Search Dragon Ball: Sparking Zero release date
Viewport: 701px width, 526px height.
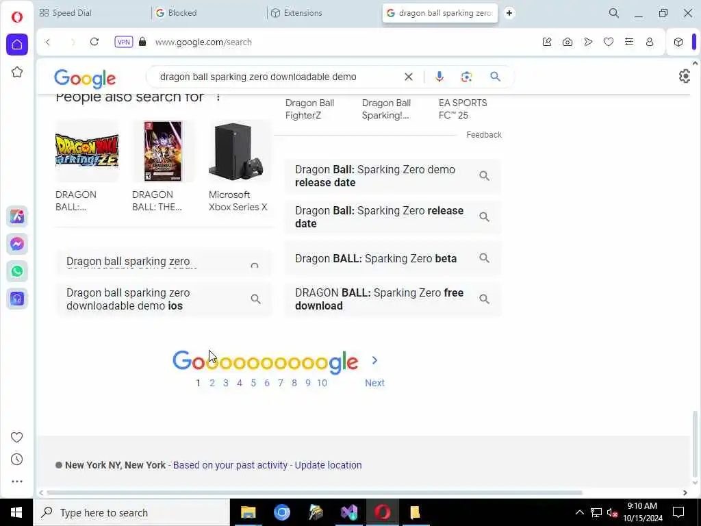pos(392,217)
